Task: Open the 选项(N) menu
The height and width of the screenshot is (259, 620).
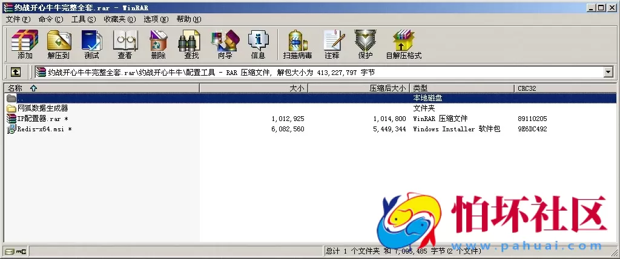Action: pos(156,19)
